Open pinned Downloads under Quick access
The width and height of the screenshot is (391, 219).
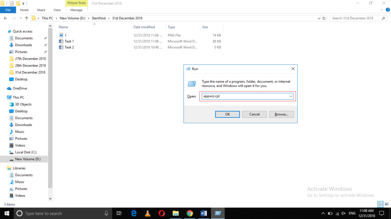pyautogui.click(x=23, y=45)
